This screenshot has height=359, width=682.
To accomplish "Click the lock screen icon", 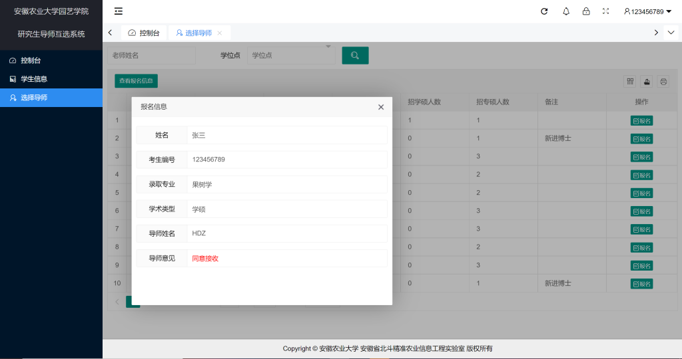I will pyautogui.click(x=586, y=11).
